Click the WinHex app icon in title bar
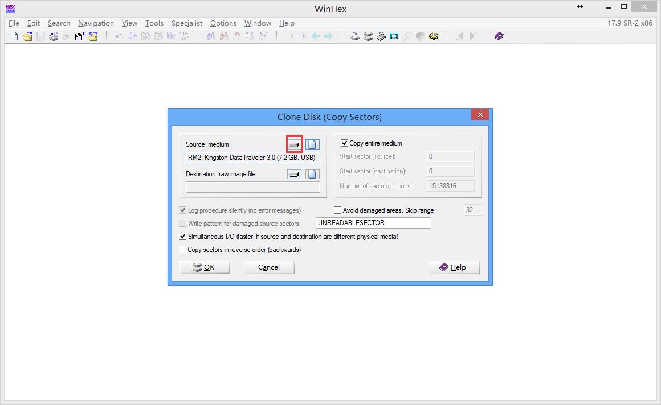Screen dimensions: 661x405 pyautogui.click(x=10, y=9)
